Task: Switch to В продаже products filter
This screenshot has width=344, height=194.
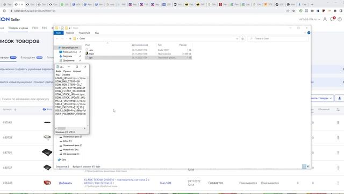Action: (31, 58)
